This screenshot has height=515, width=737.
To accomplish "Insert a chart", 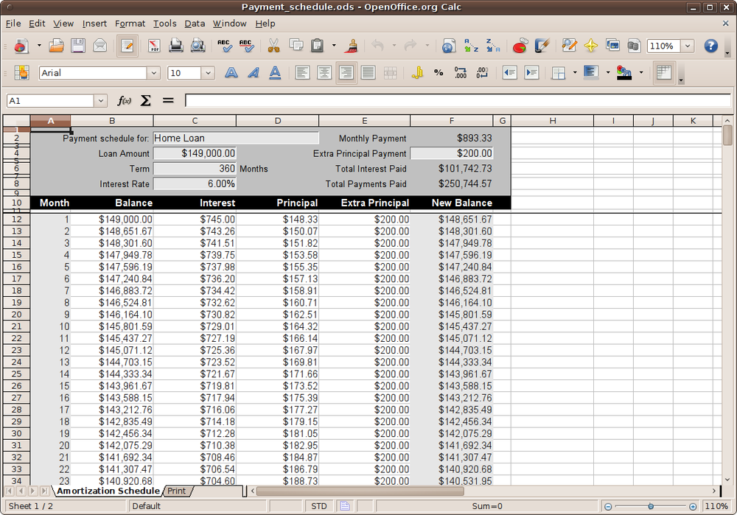I will [520, 46].
